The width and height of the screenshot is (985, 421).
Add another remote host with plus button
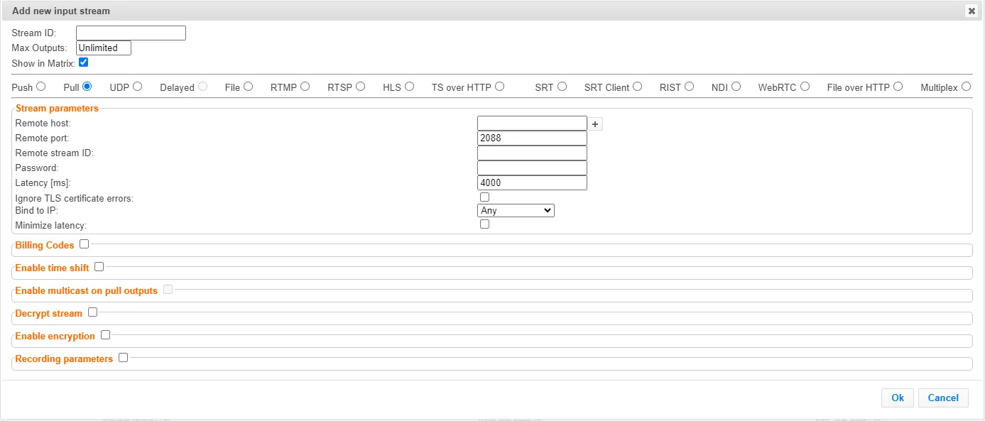click(596, 124)
